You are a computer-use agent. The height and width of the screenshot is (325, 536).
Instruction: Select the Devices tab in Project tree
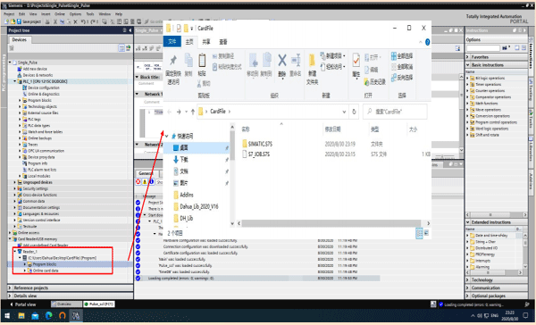pos(19,39)
